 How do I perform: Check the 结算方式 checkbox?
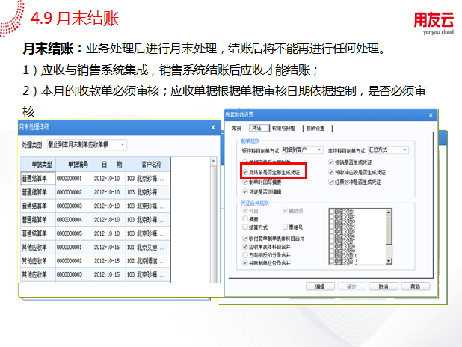[x=245, y=227]
